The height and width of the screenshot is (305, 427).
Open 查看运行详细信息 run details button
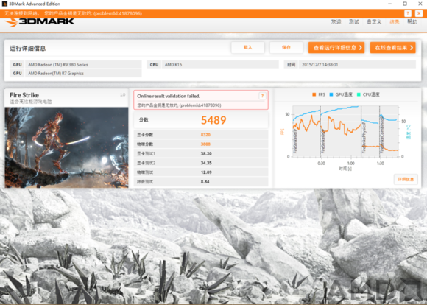pyautogui.click(x=336, y=48)
